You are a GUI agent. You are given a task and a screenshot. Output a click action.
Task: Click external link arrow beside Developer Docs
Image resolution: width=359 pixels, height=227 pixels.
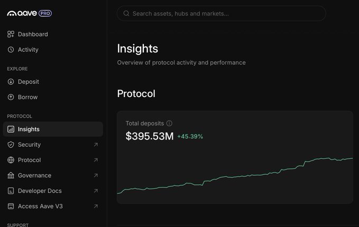[x=96, y=191]
